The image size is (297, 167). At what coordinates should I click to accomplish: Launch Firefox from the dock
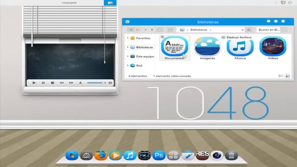(101, 155)
